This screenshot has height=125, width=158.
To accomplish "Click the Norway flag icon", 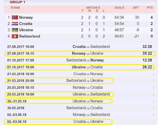I will point(15,17).
